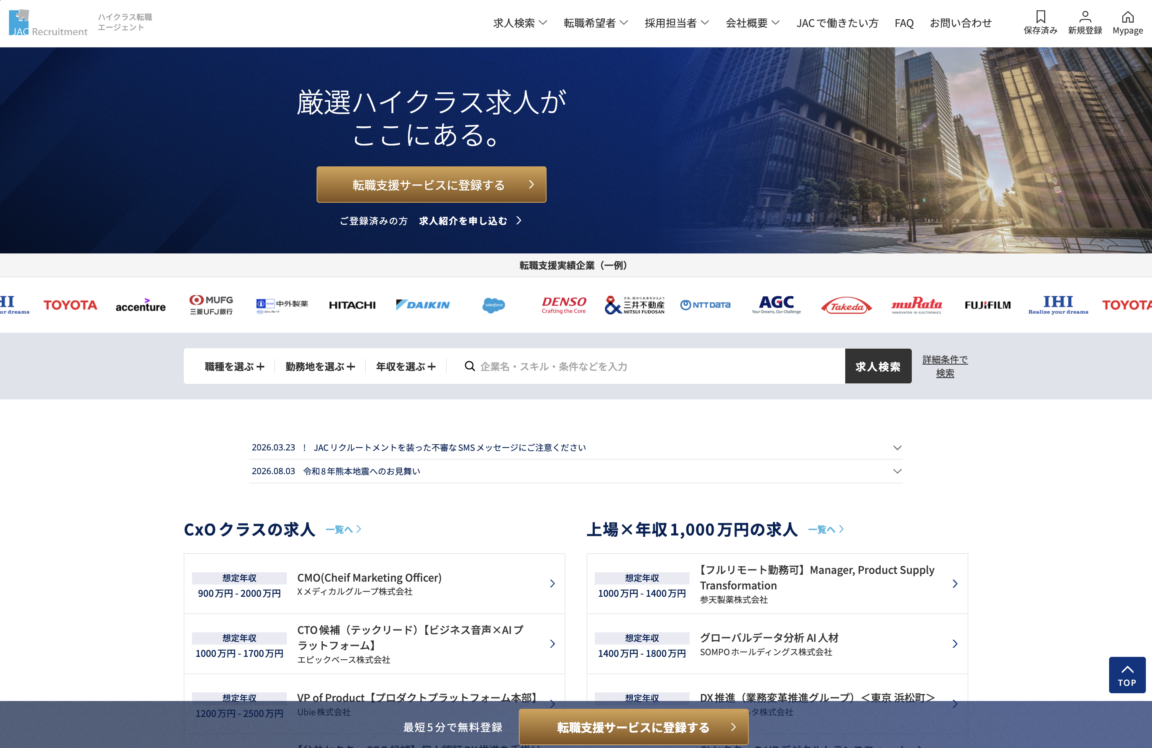The width and height of the screenshot is (1152, 748).
Task: Click the NTT DATA logo
Action: pos(705,305)
